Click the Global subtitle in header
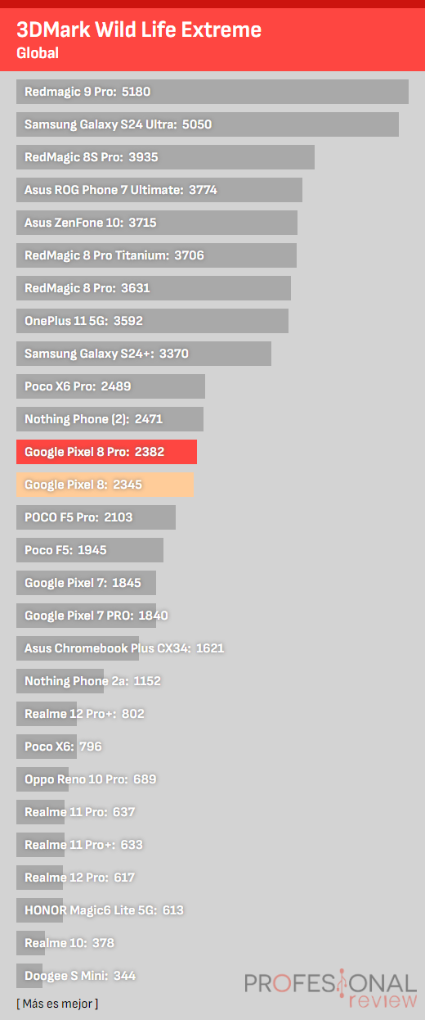The width and height of the screenshot is (425, 1020). 38,53
